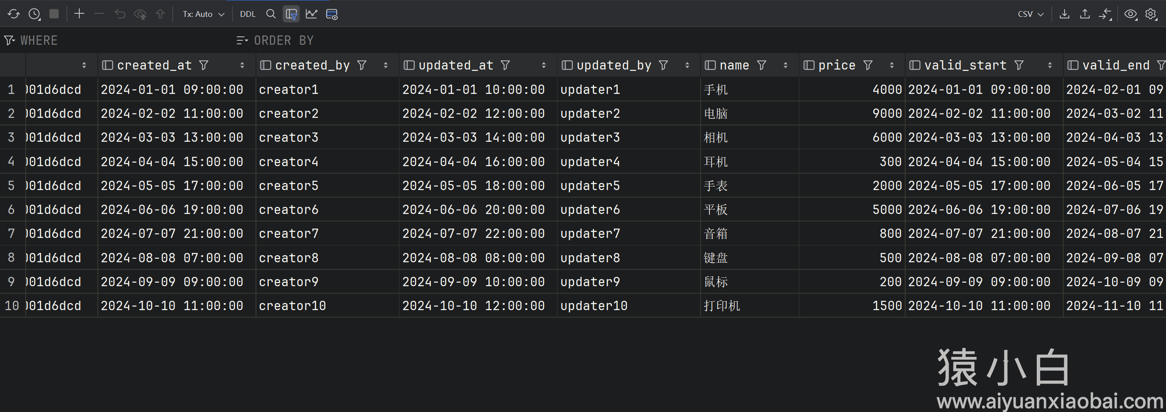
Task: Click the add row plus icon
Action: pyautogui.click(x=79, y=14)
